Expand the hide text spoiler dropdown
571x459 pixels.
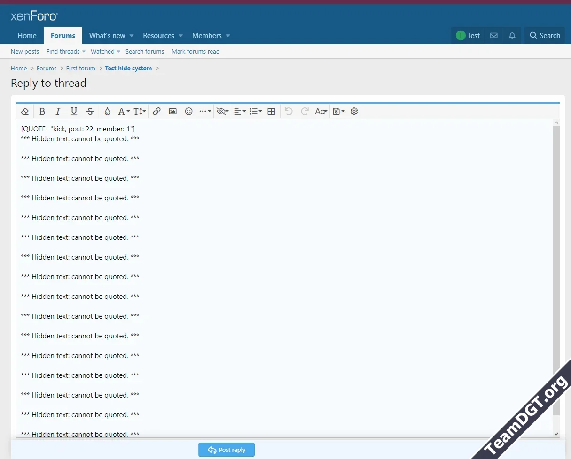(x=222, y=111)
